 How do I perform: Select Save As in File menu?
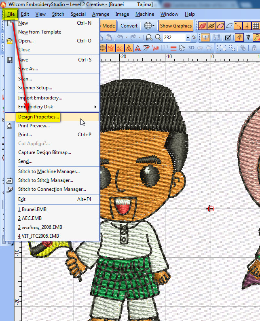tap(52, 69)
